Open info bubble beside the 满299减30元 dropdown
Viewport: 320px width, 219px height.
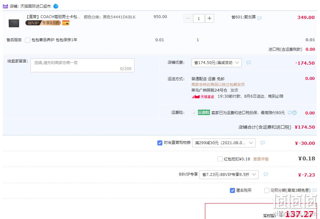(x=263, y=143)
